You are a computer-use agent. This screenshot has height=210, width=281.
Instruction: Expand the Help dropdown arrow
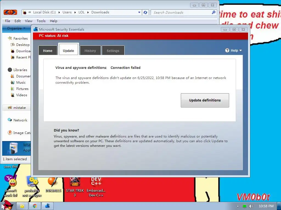(240, 51)
